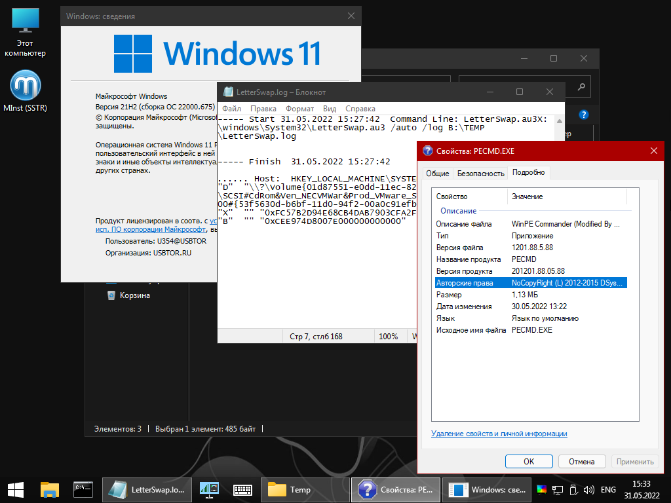Select the Язык property row
This screenshot has height=503, width=671.
531,318
